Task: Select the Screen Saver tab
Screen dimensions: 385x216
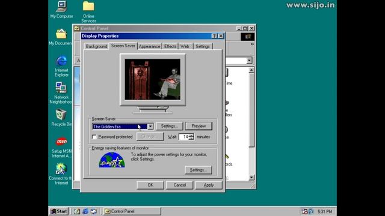Action: (x=123, y=46)
